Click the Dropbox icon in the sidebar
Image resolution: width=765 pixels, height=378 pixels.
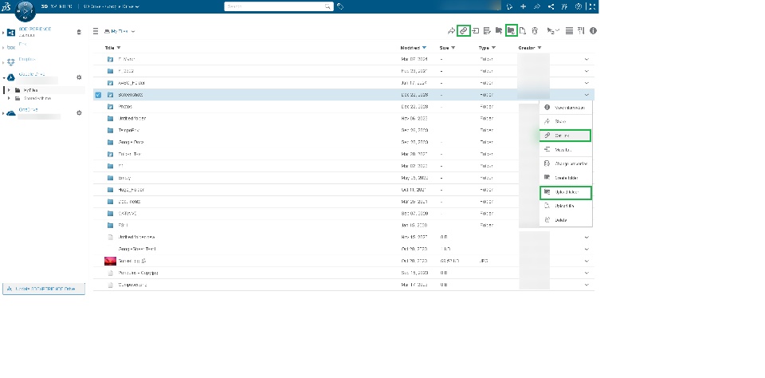pyautogui.click(x=10, y=62)
